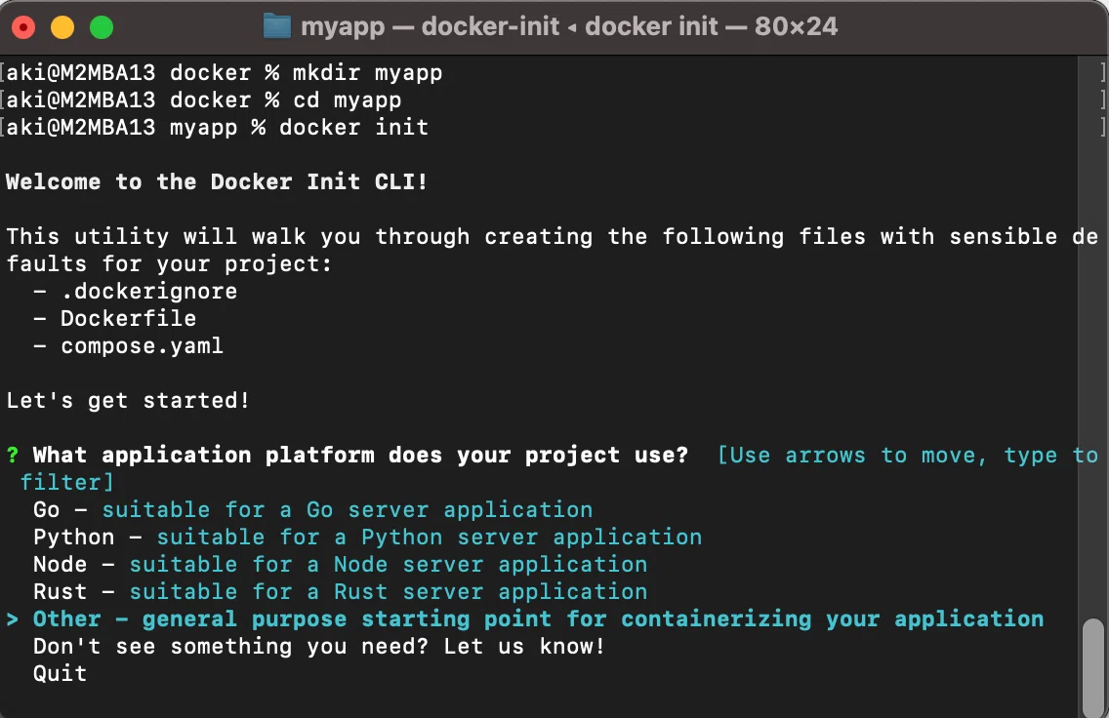Click the ">" selection cursor beside Other
Image resolution: width=1109 pixels, height=718 pixels.
tap(13, 619)
